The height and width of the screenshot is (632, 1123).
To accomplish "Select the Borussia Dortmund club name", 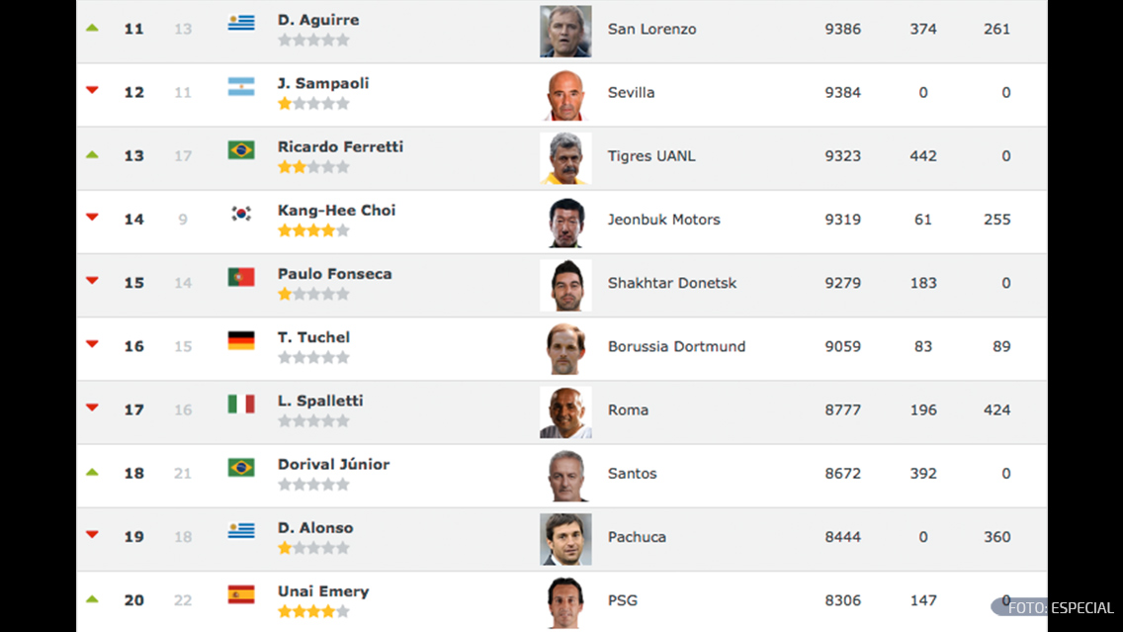I will [x=677, y=347].
